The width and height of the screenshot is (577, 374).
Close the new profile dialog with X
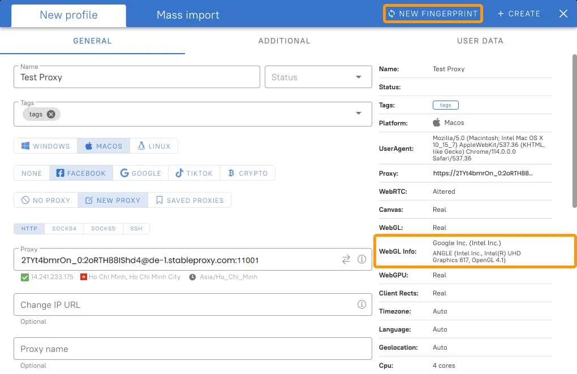563,14
